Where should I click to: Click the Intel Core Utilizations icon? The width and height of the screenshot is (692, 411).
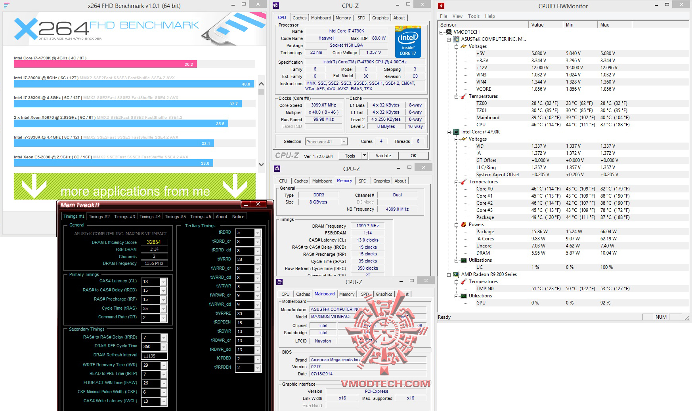point(464,260)
